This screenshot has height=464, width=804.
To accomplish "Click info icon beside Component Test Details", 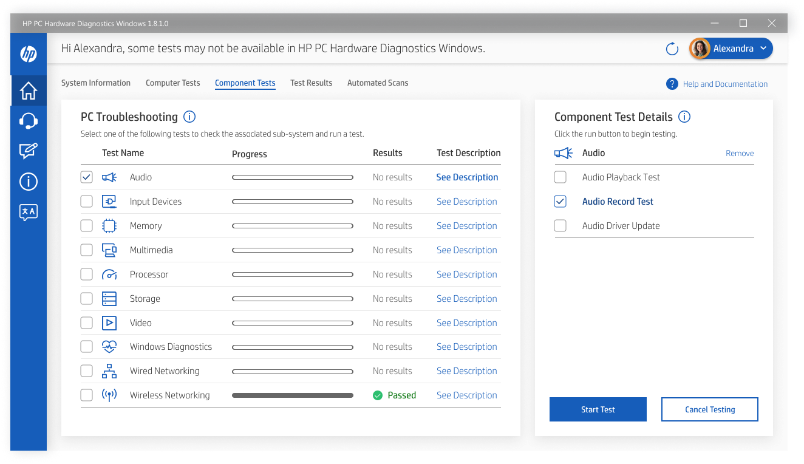I will (684, 117).
